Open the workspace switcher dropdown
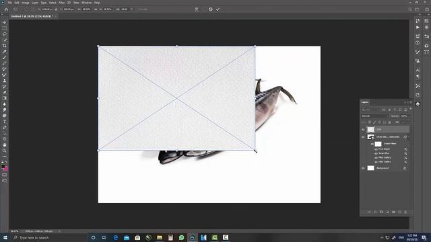 pos(417,9)
